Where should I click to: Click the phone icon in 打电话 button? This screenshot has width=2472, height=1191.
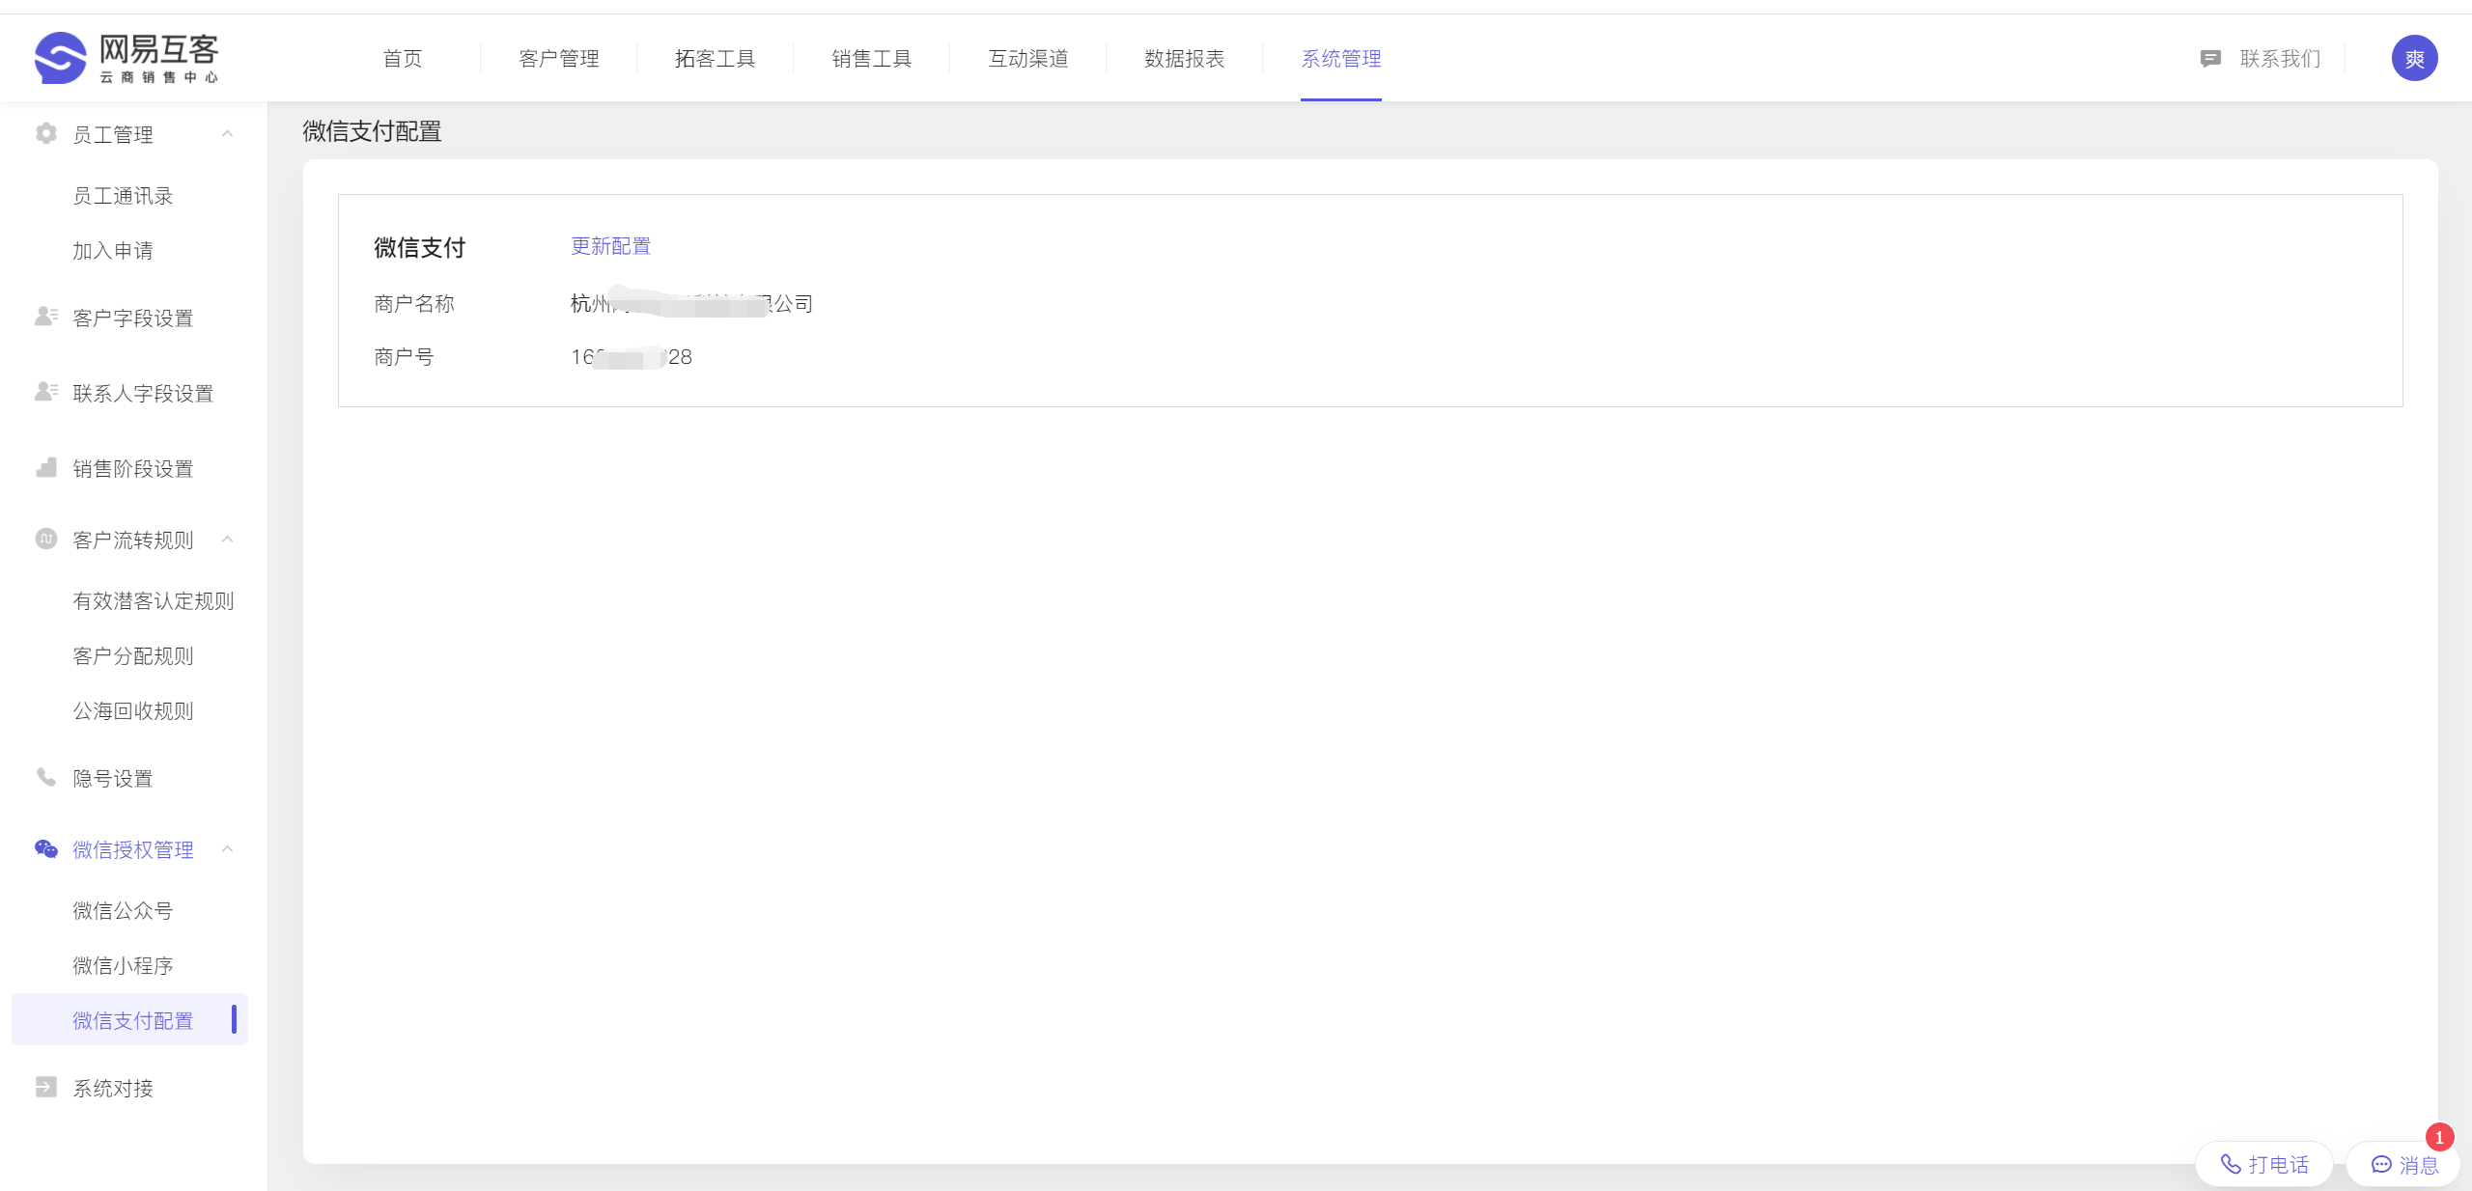(2231, 1164)
